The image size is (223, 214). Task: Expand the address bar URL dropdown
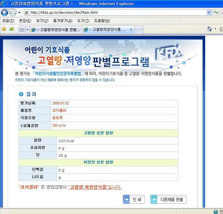209,12
